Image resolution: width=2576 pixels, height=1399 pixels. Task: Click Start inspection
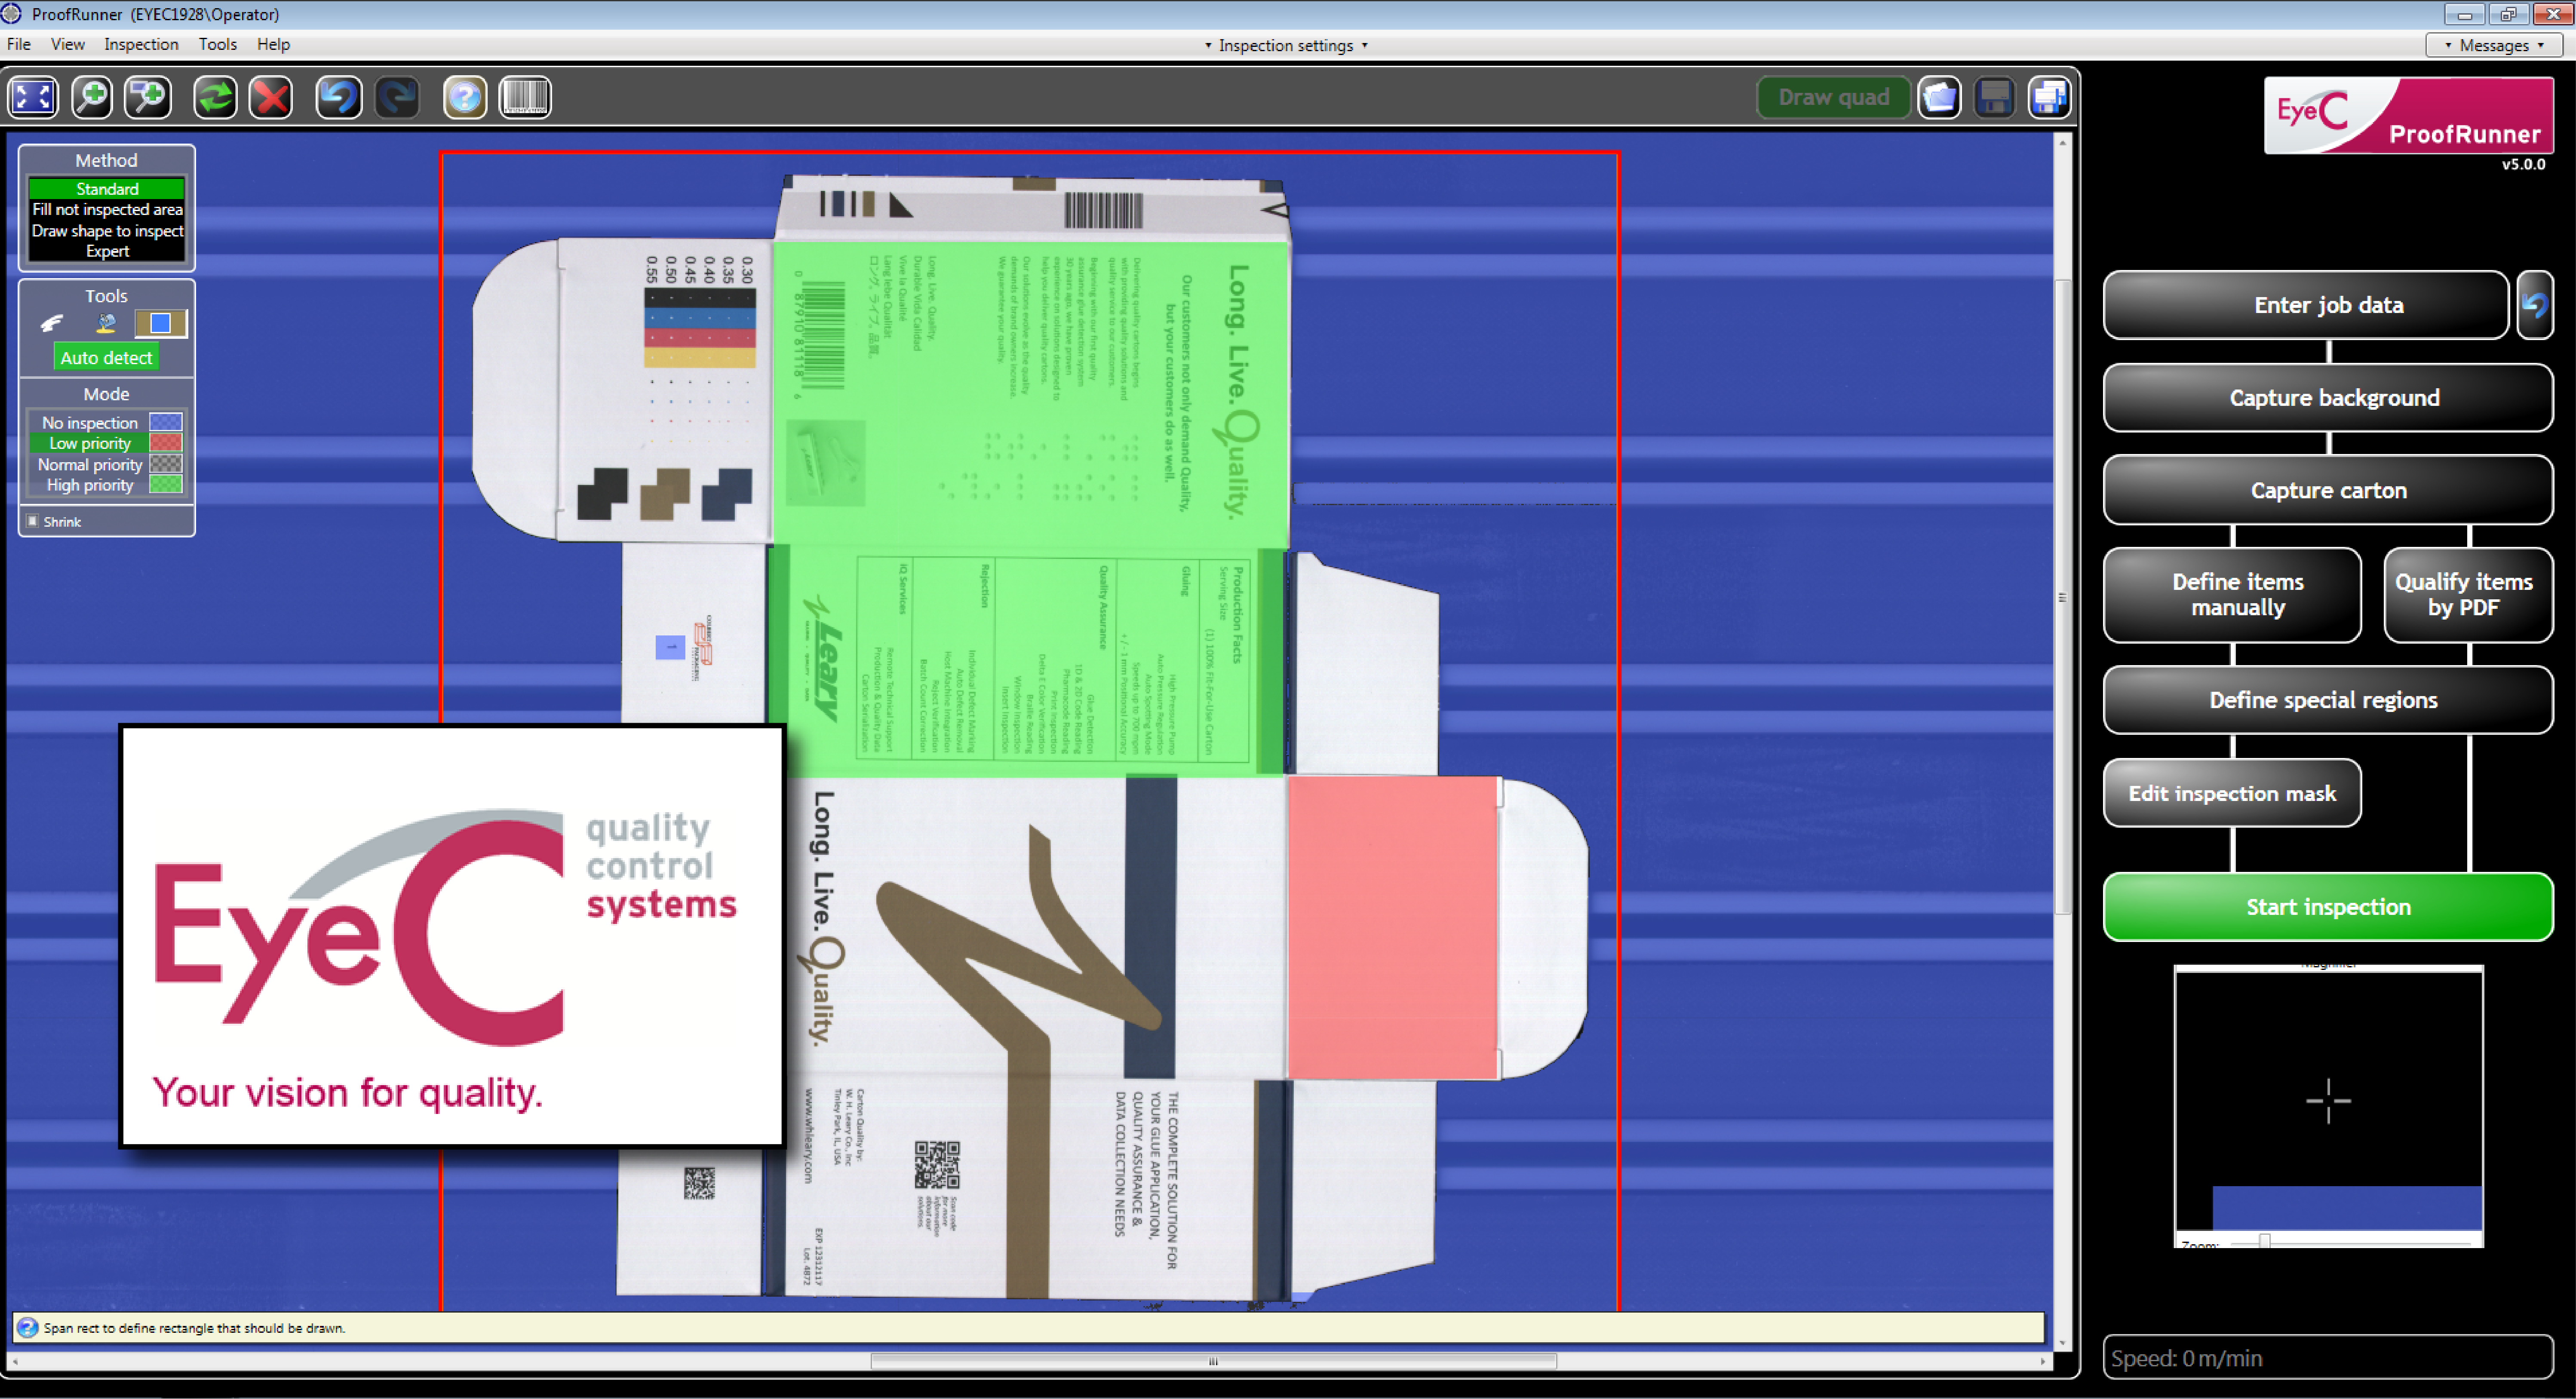tap(2328, 907)
